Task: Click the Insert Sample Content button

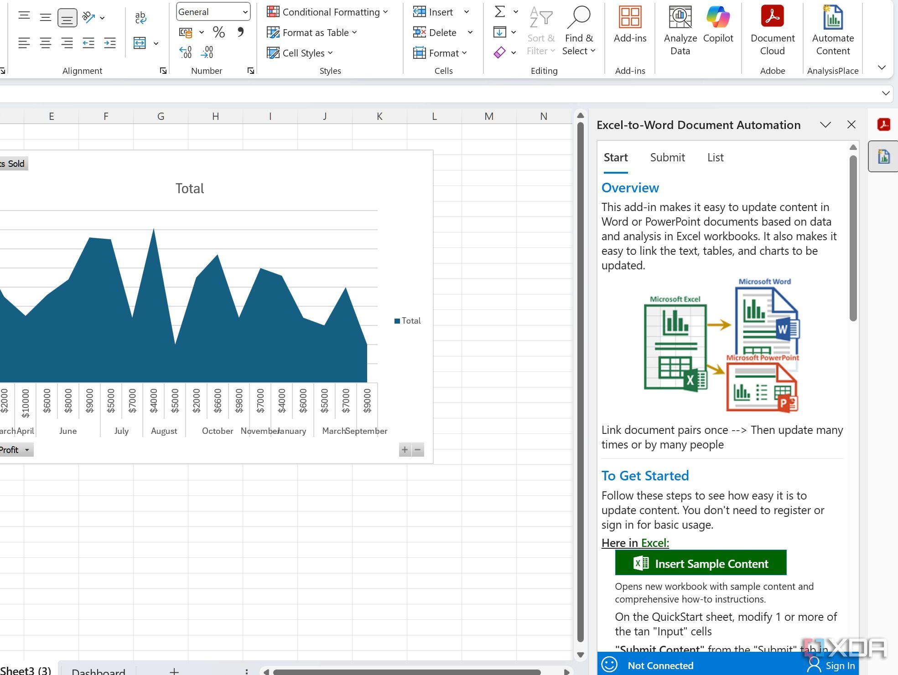Action: (x=701, y=562)
